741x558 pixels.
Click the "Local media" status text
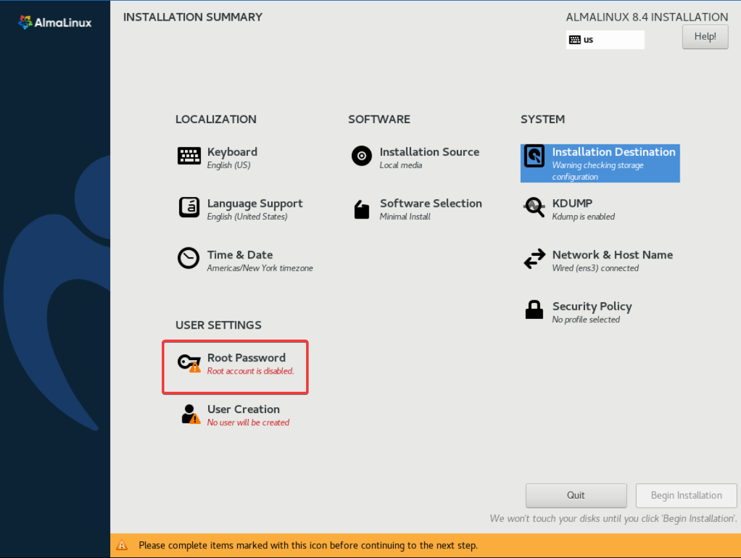[x=401, y=166]
